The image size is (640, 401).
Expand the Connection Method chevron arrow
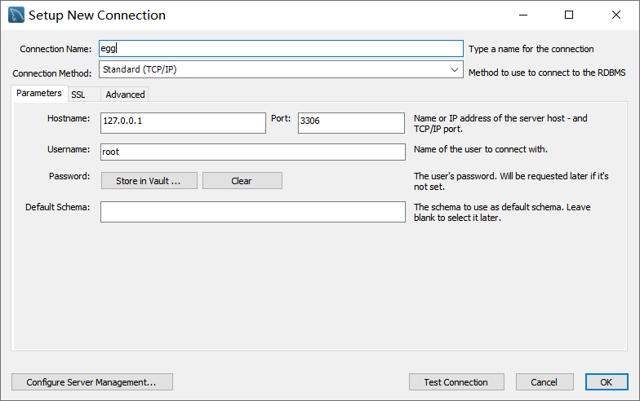pos(454,70)
